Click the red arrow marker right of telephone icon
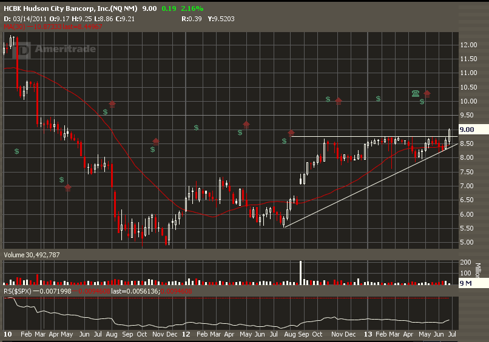The height and width of the screenshot is (342, 489). tap(427, 93)
